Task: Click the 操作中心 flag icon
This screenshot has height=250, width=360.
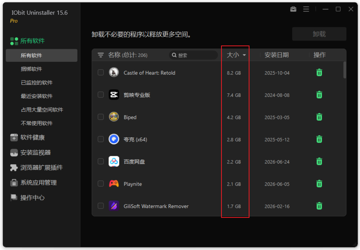Action: 14,198
